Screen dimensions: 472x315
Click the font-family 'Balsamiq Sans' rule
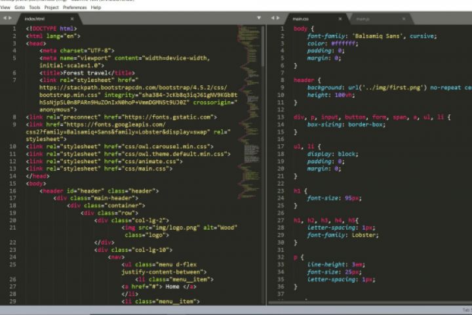tap(372, 36)
